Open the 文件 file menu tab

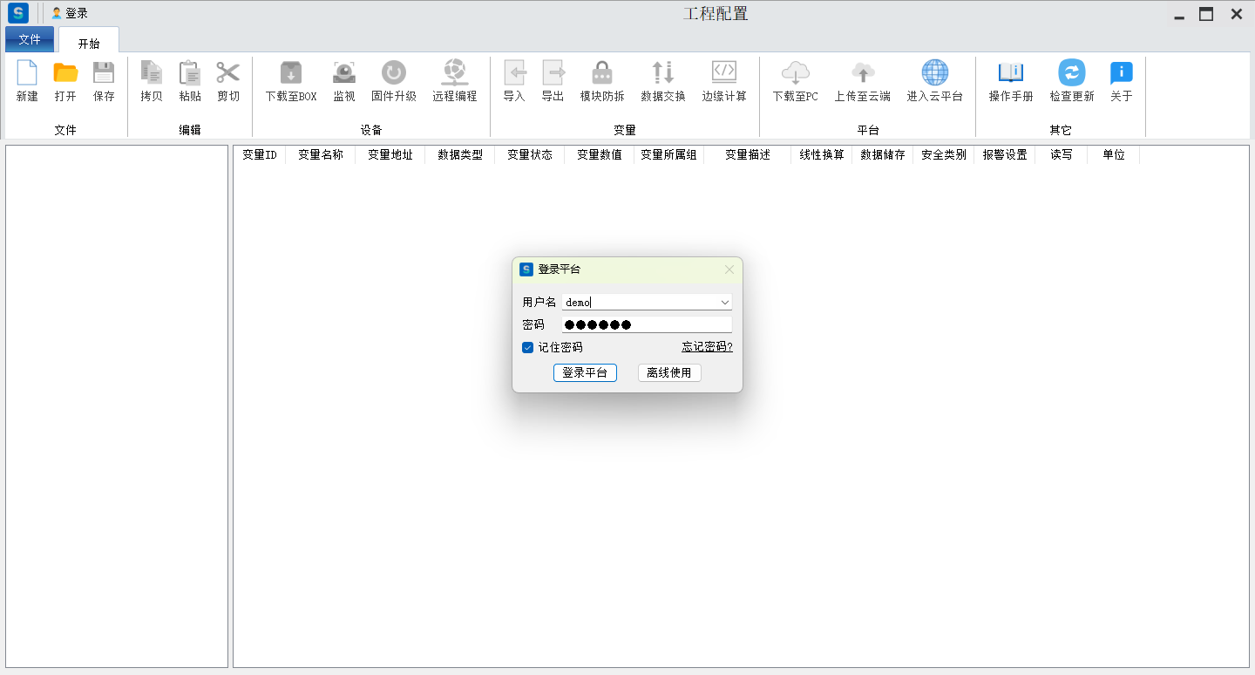(30, 39)
